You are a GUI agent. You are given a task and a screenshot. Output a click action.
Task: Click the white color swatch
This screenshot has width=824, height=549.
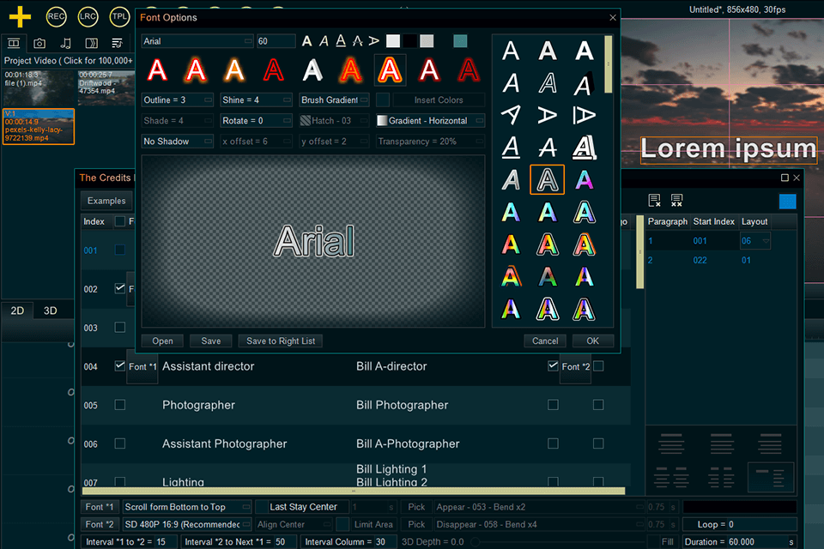coord(393,41)
